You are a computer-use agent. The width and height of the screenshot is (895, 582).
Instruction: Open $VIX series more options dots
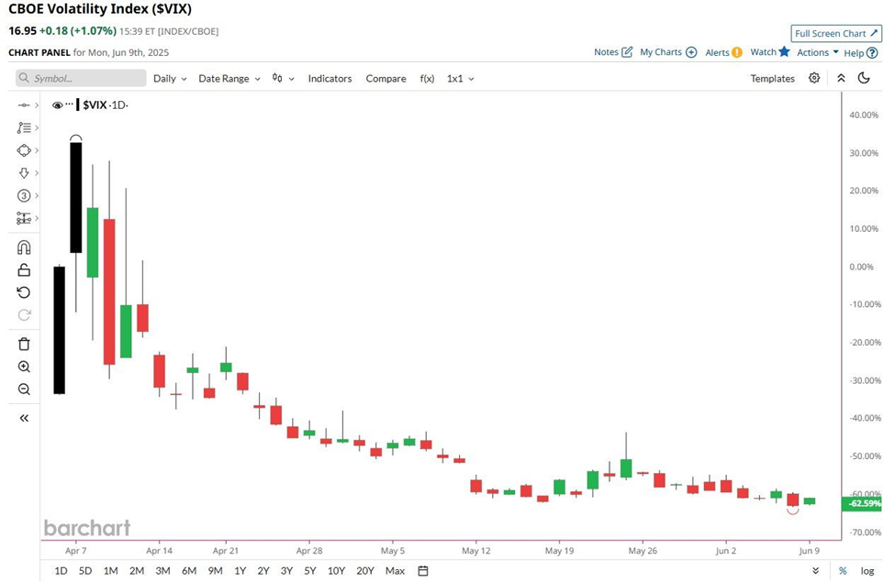[x=70, y=104]
